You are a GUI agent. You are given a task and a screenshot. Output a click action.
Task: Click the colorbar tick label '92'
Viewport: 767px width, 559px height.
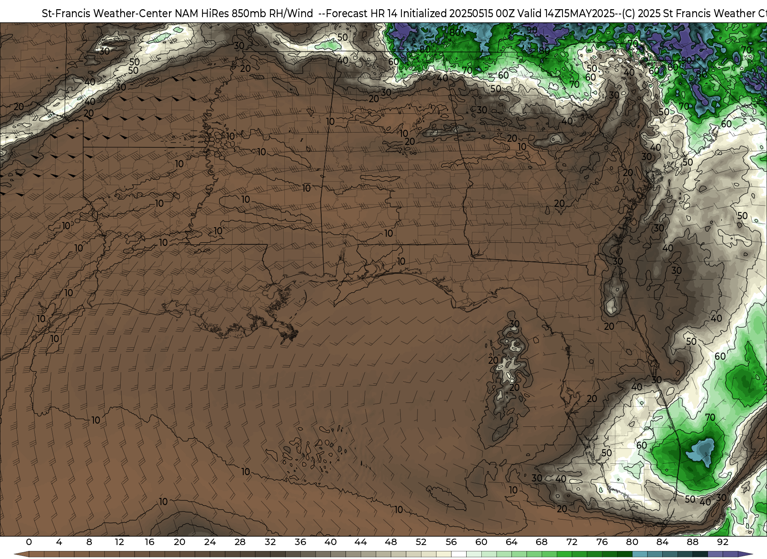tap(723, 542)
